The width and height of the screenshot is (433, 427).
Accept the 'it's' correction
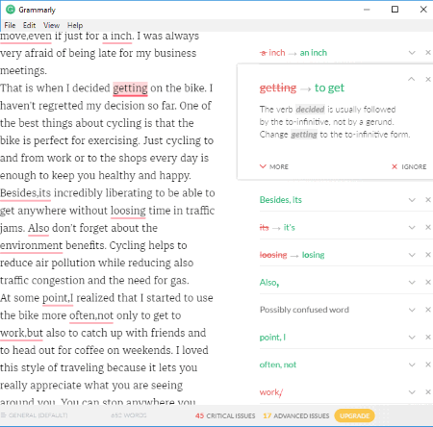click(289, 228)
